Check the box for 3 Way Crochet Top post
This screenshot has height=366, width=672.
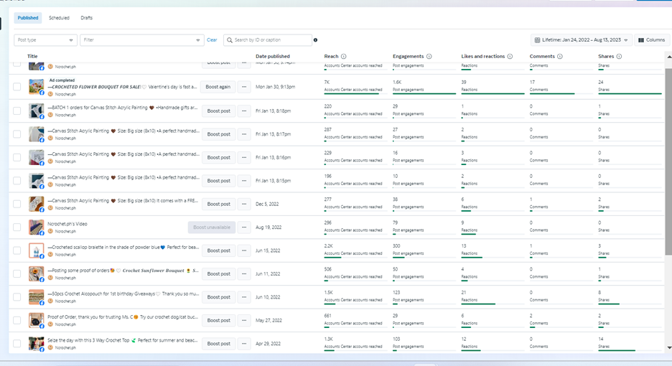tap(17, 343)
